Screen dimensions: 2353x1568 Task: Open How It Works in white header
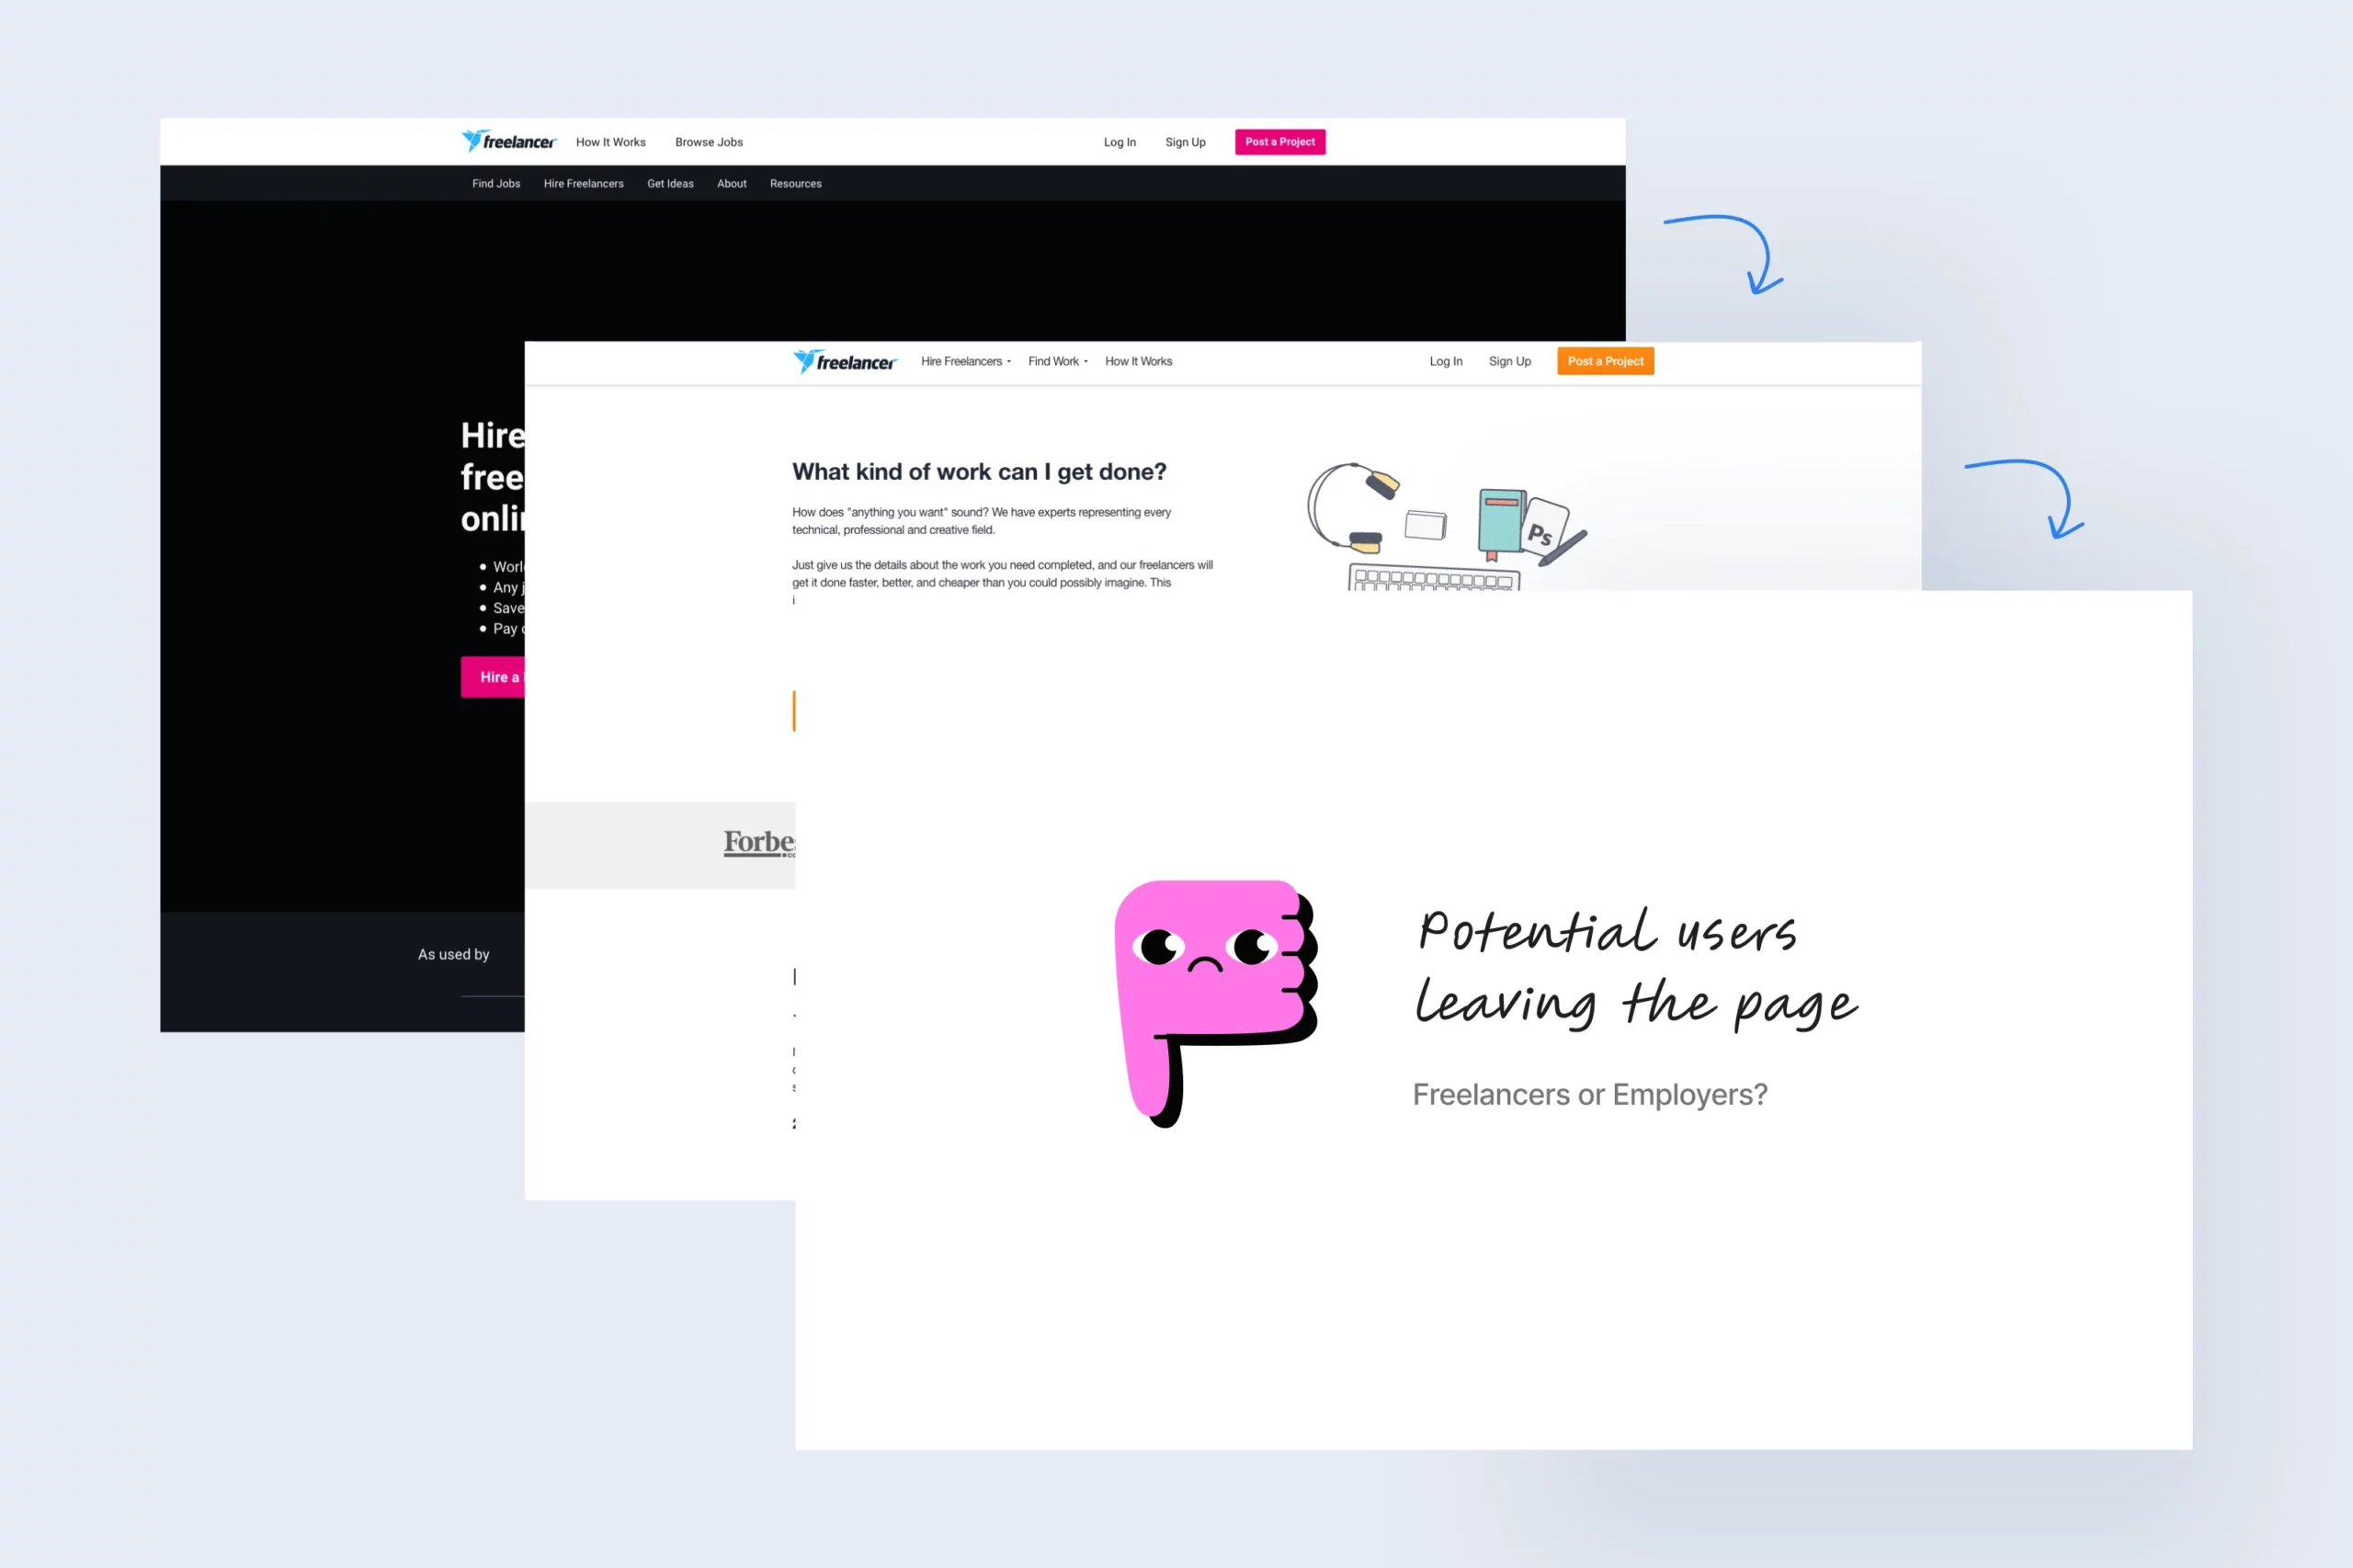[1138, 362]
